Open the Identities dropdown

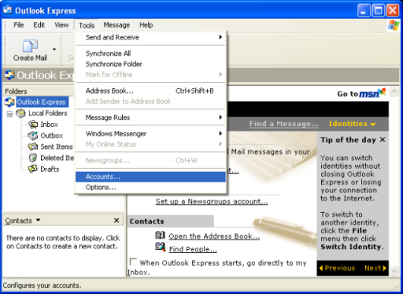[x=352, y=124]
